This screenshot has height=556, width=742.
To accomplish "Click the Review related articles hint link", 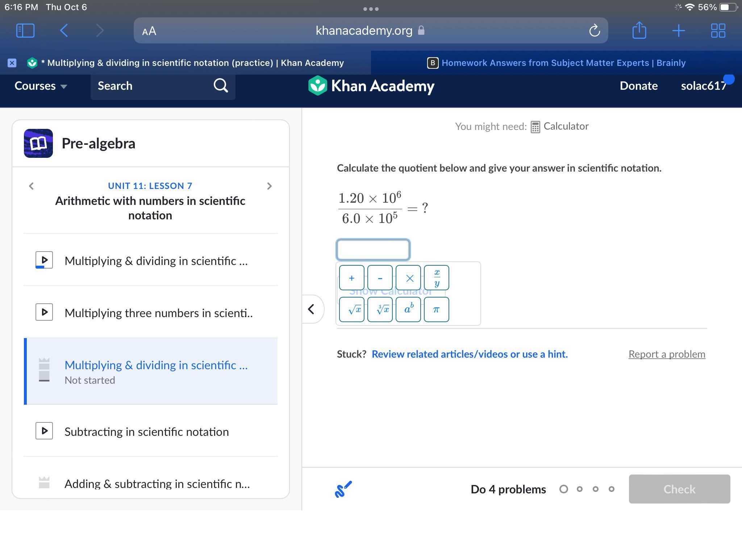I will (x=470, y=354).
